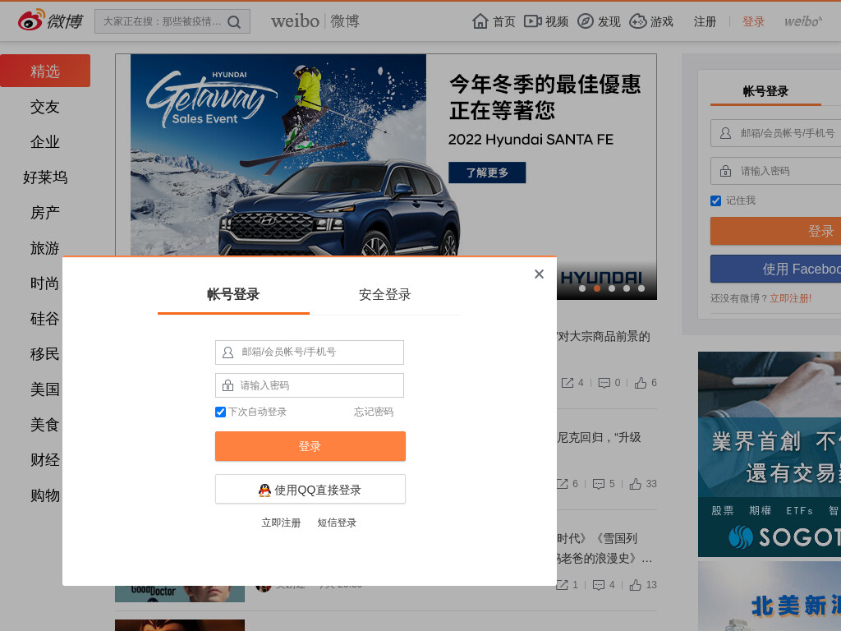The height and width of the screenshot is (631, 841).
Task: Select 美食 category in left menu
Action: (45, 425)
